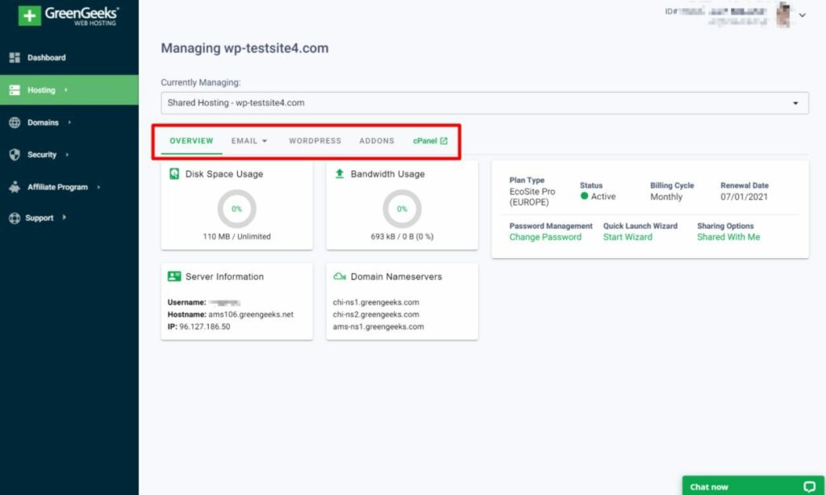This screenshot has width=826, height=495.
Task: Click the Security shield icon
Action: (15, 154)
